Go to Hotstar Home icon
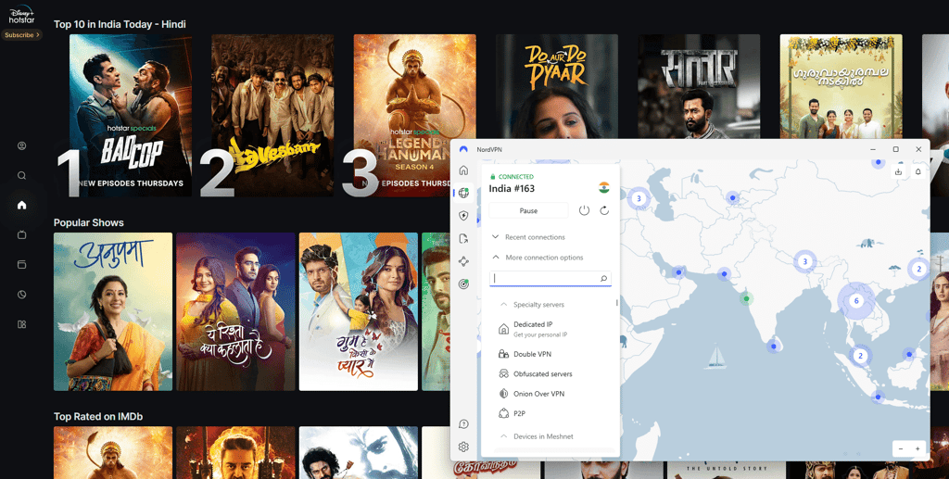 point(22,205)
